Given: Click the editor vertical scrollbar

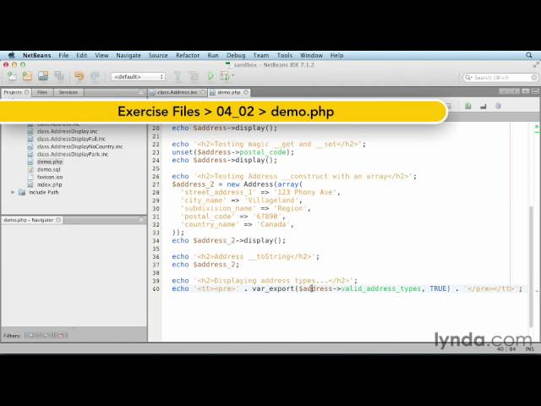Looking at the screenshot, I should point(531,266).
